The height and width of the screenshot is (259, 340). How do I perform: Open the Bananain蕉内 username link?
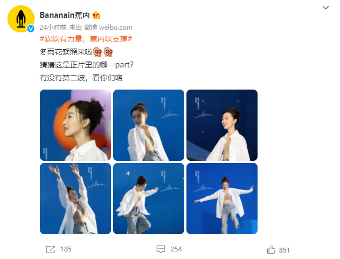tap(65, 15)
